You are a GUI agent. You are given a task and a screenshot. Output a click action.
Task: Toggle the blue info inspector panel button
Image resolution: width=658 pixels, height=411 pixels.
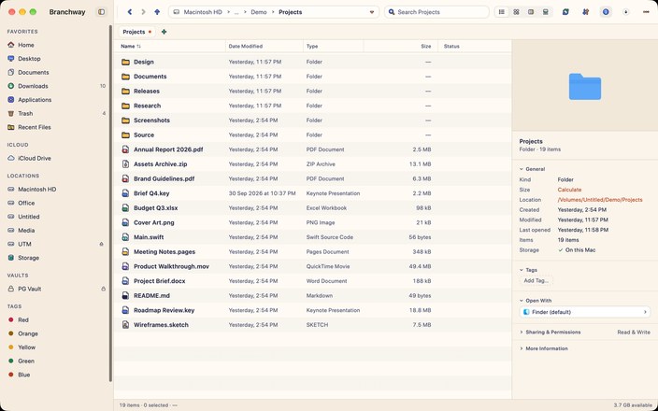pyautogui.click(x=606, y=12)
